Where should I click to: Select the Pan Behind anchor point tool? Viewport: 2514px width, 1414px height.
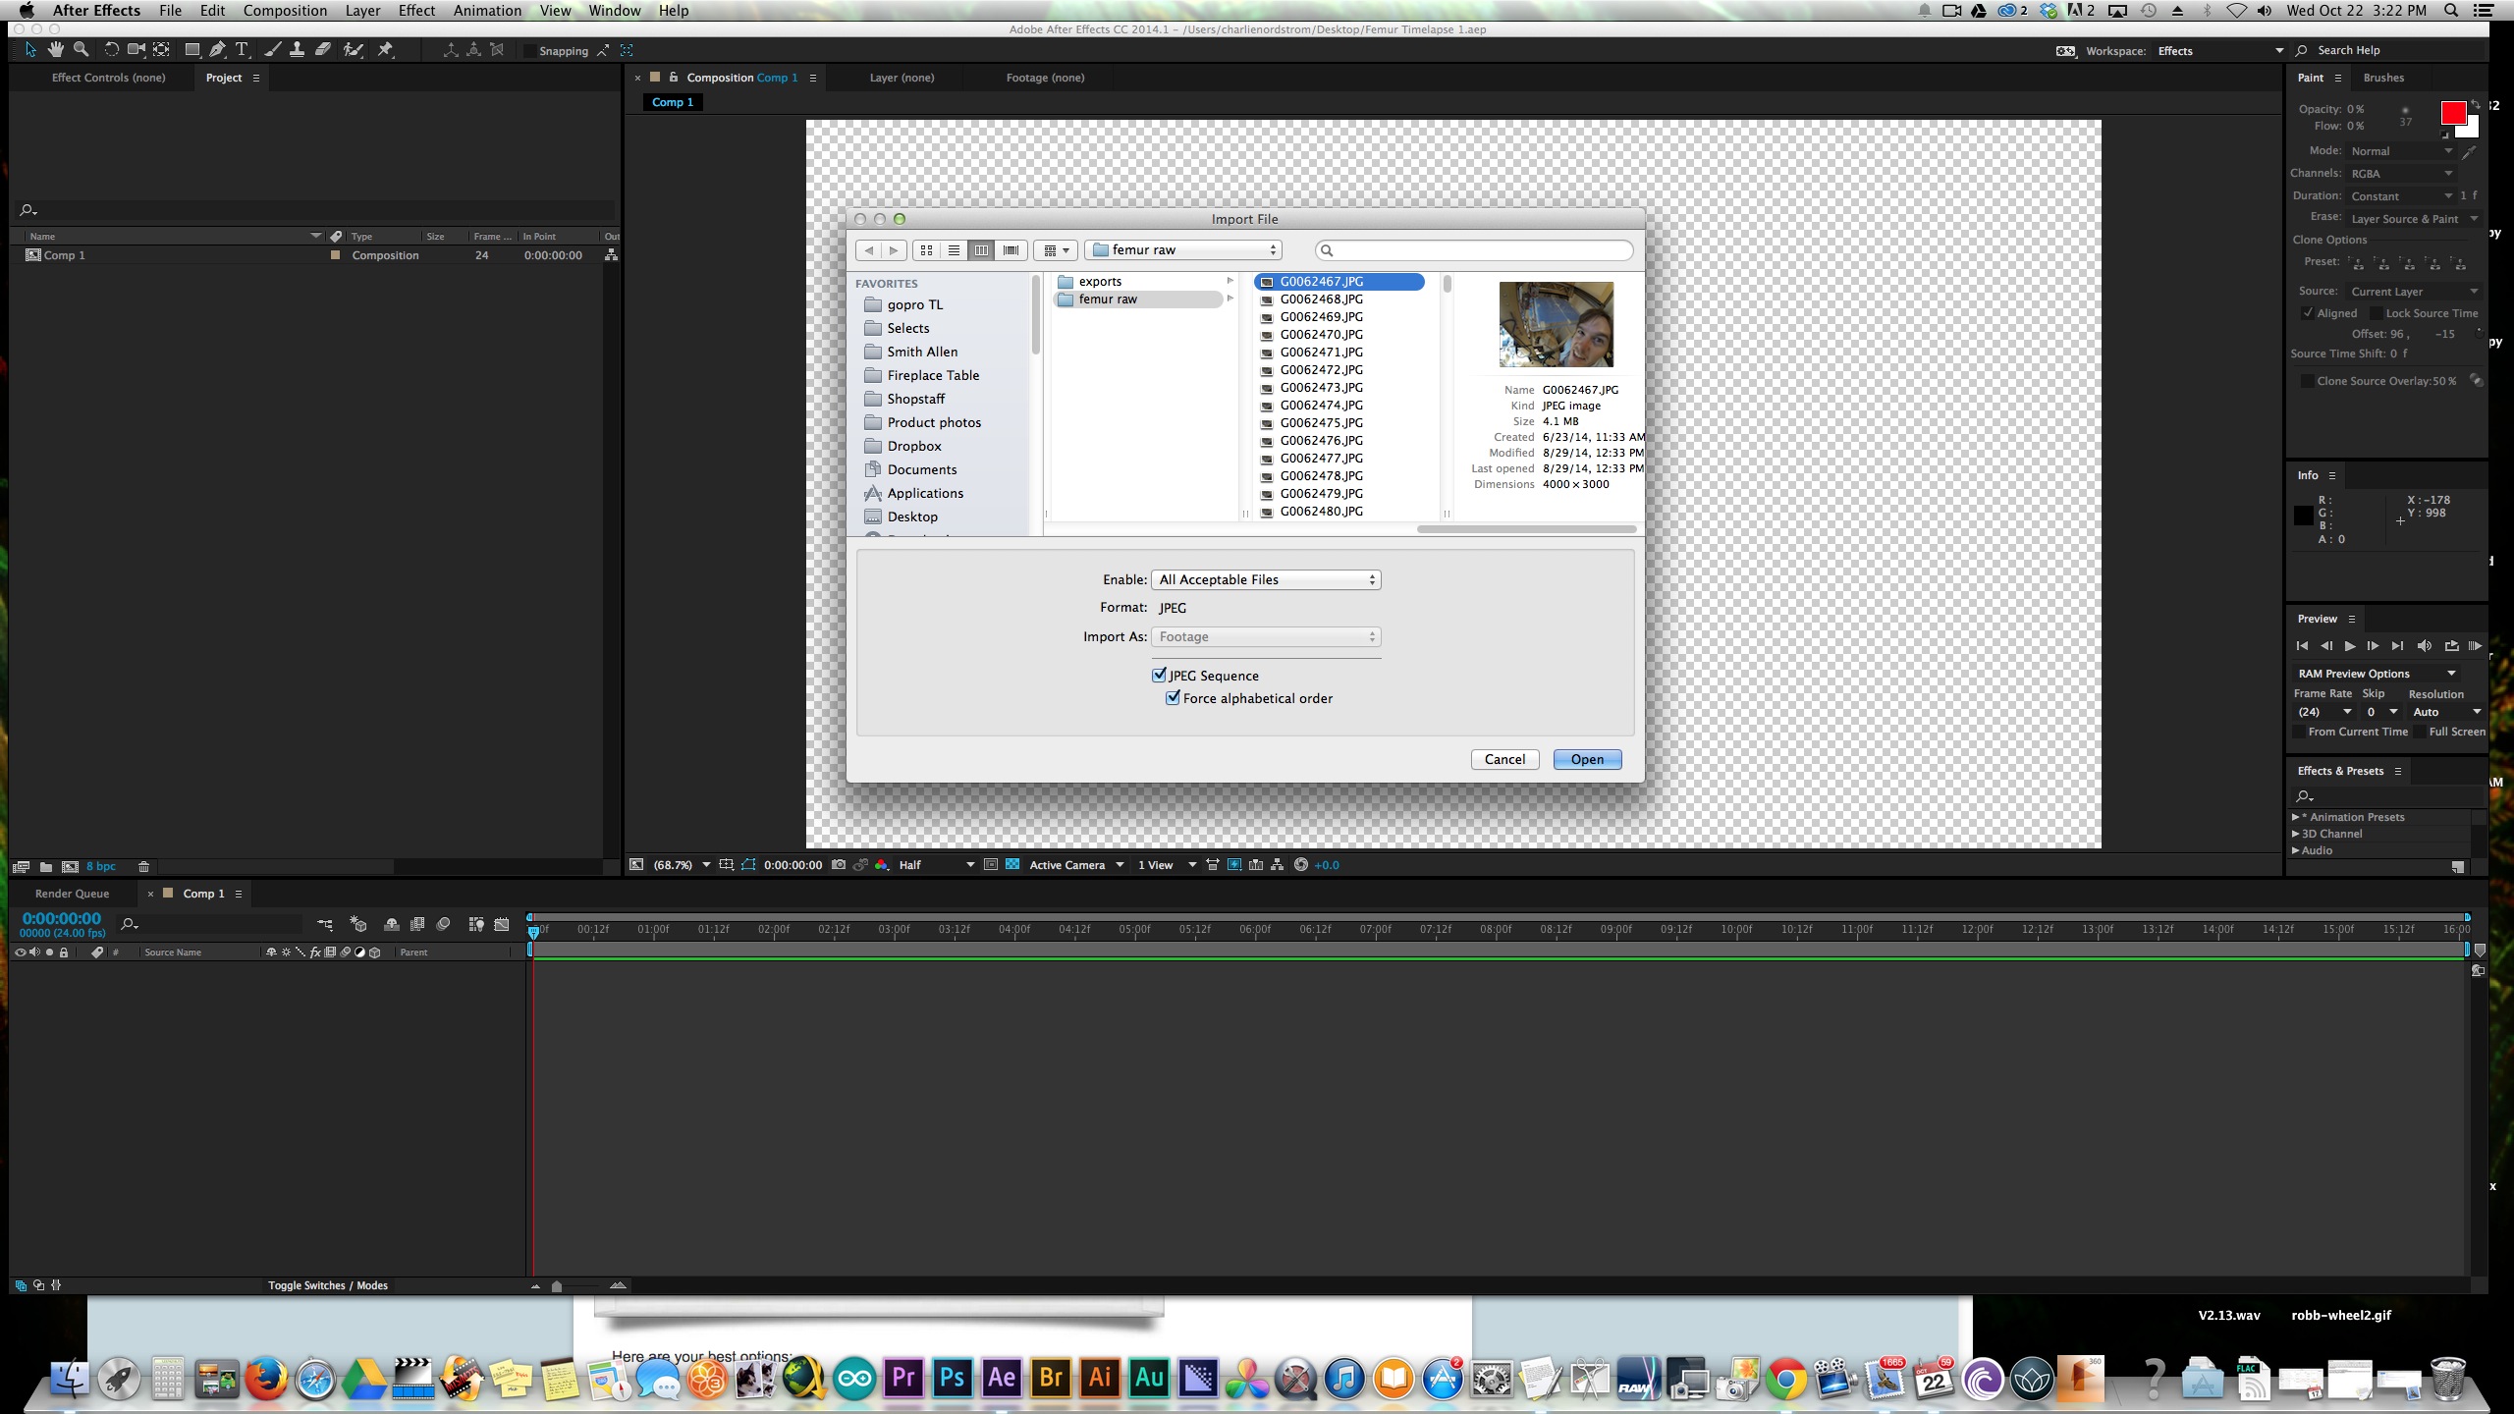click(x=162, y=49)
